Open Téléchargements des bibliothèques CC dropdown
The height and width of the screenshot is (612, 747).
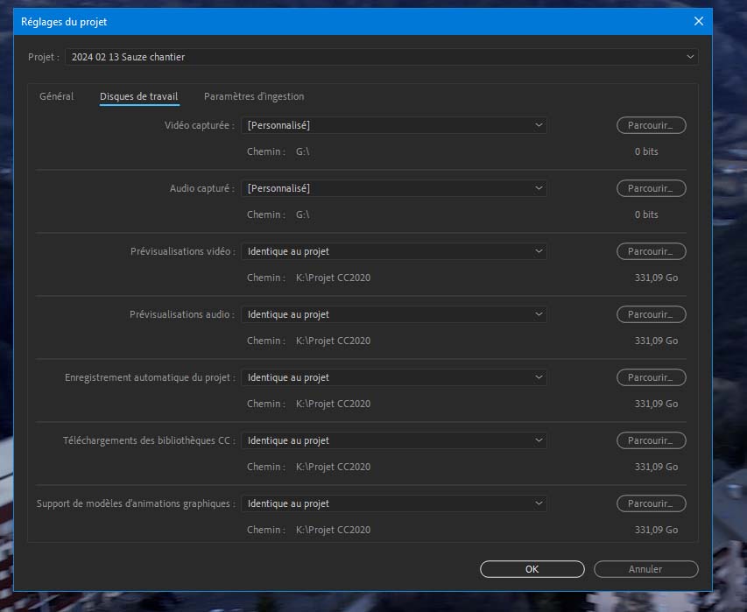393,440
